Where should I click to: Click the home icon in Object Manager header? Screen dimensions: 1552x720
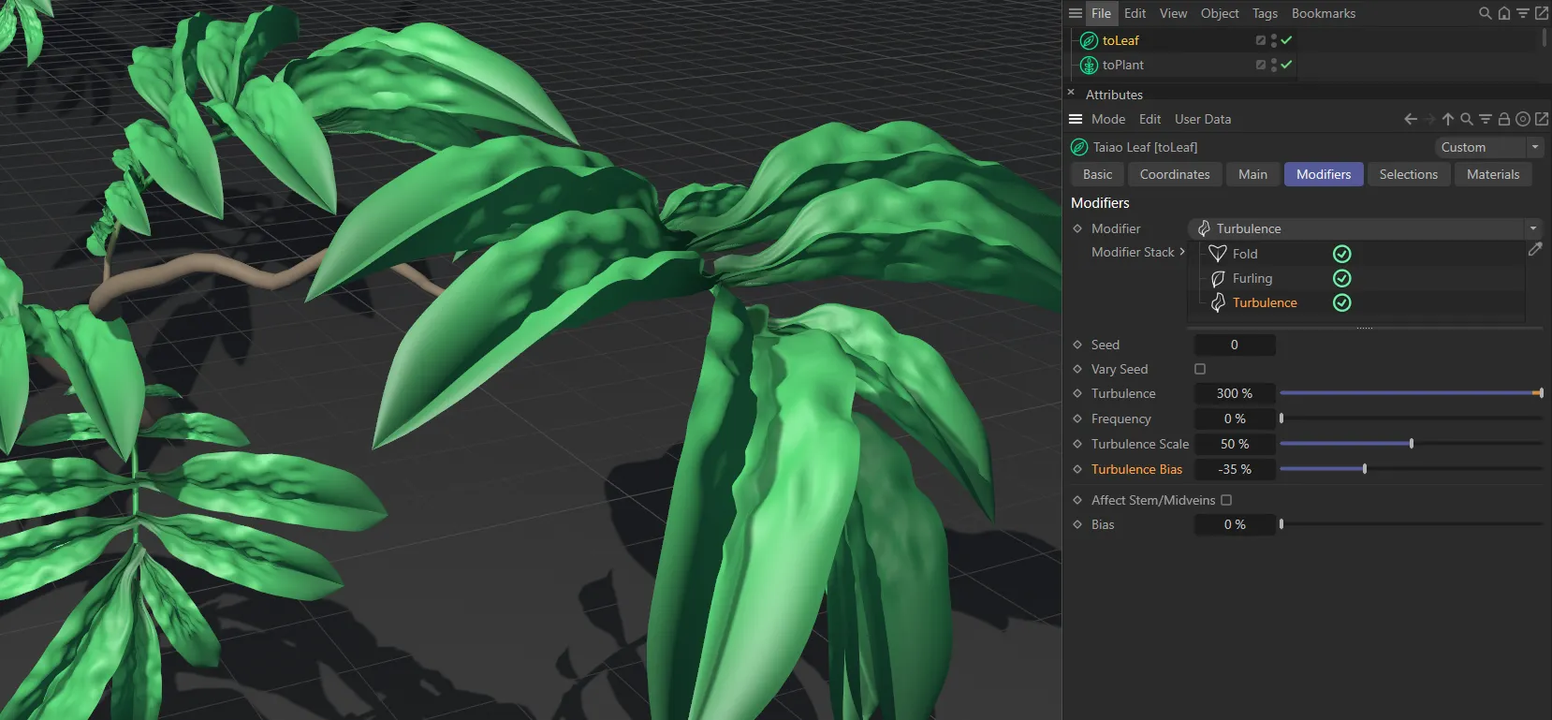(1504, 13)
